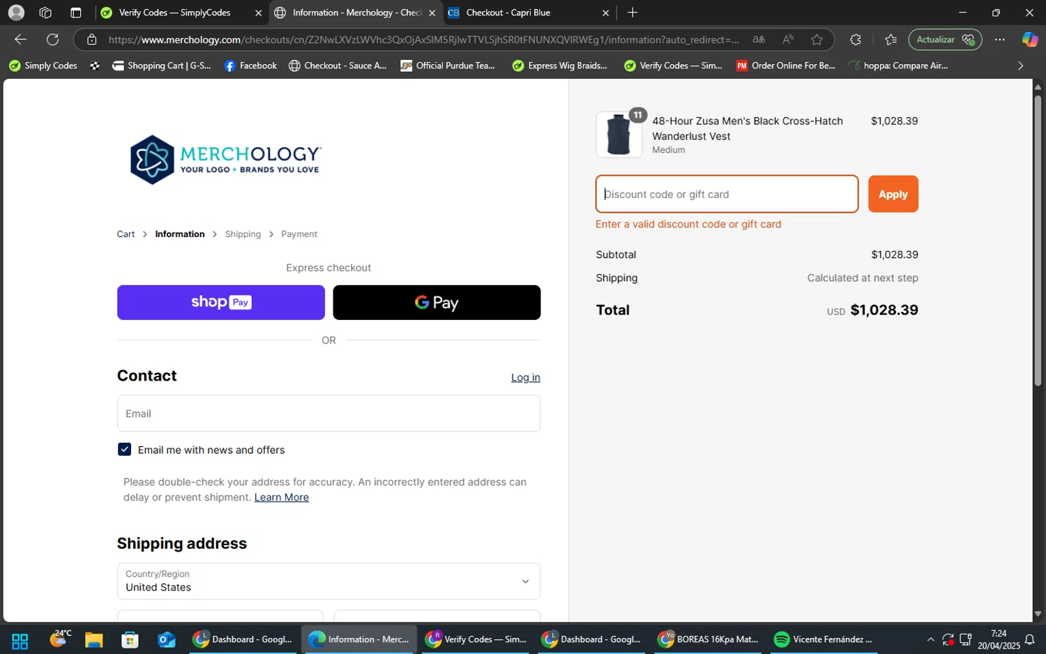Open Microsoft Store from the taskbar
This screenshot has height=654, width=1046.
point(130,639)
